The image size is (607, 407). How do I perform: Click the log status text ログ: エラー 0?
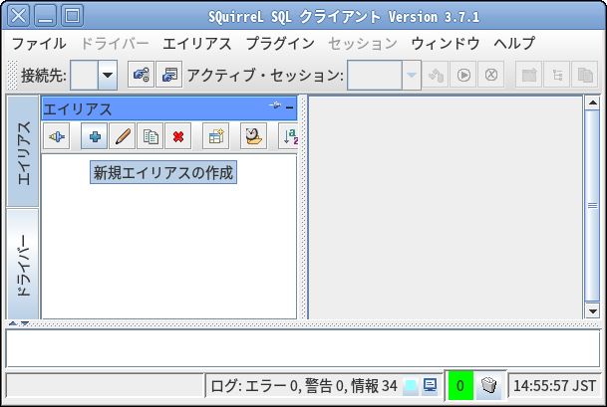click(304, 386)
